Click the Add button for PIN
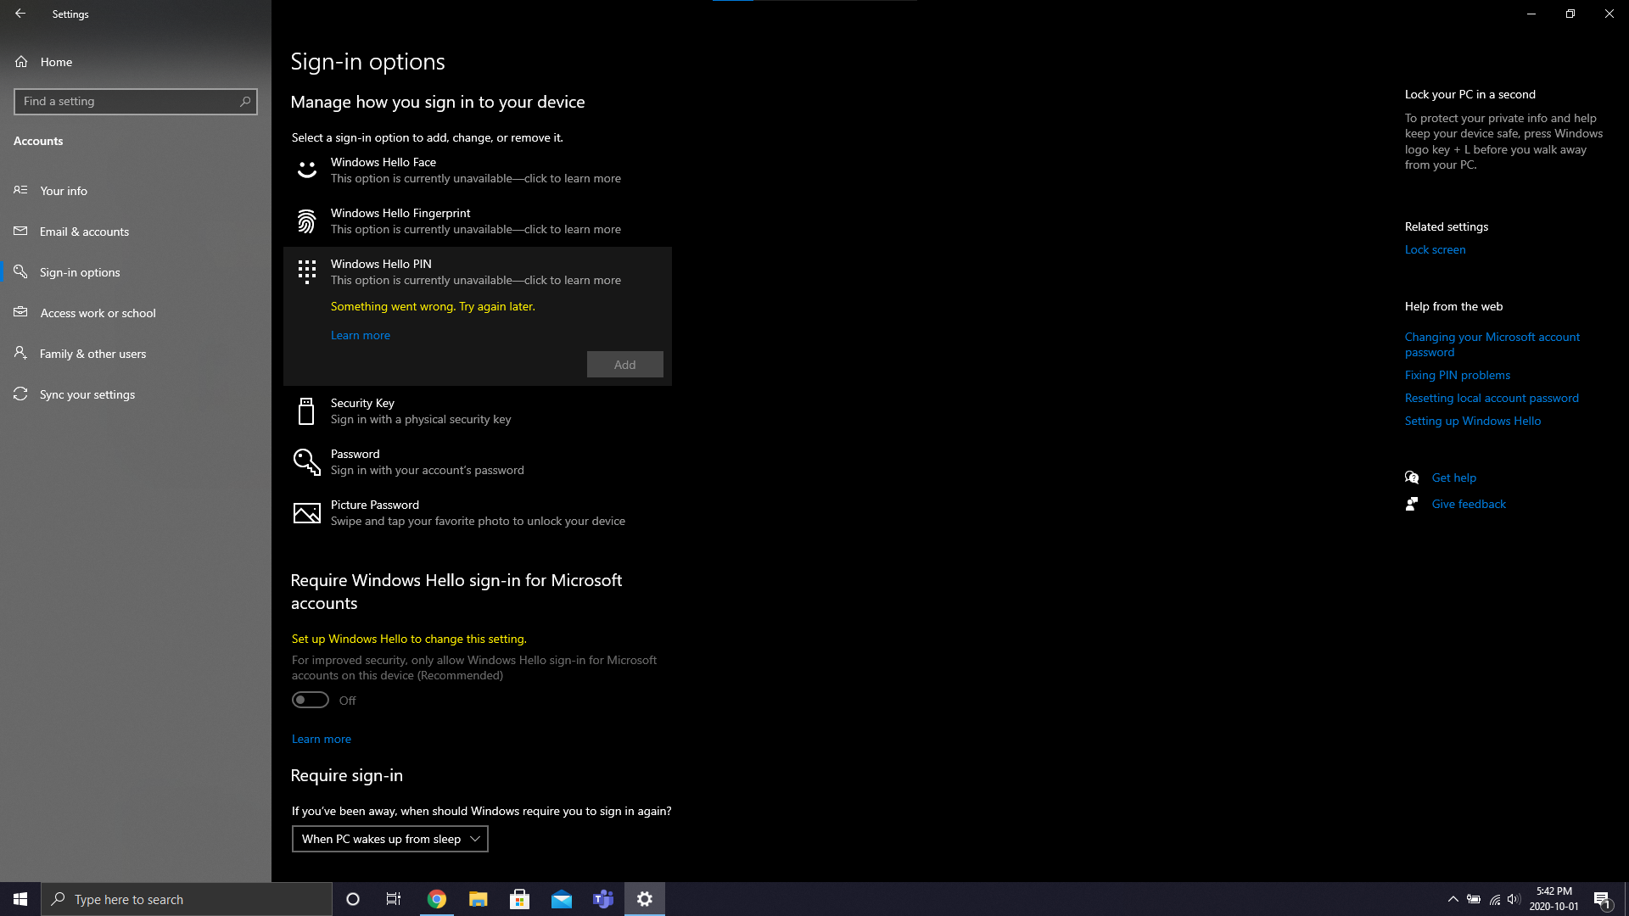Screen dimensions: 1629x916 625,365
